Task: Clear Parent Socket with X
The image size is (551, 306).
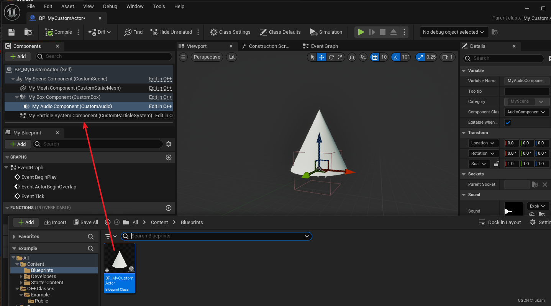Action: (545, 185)
